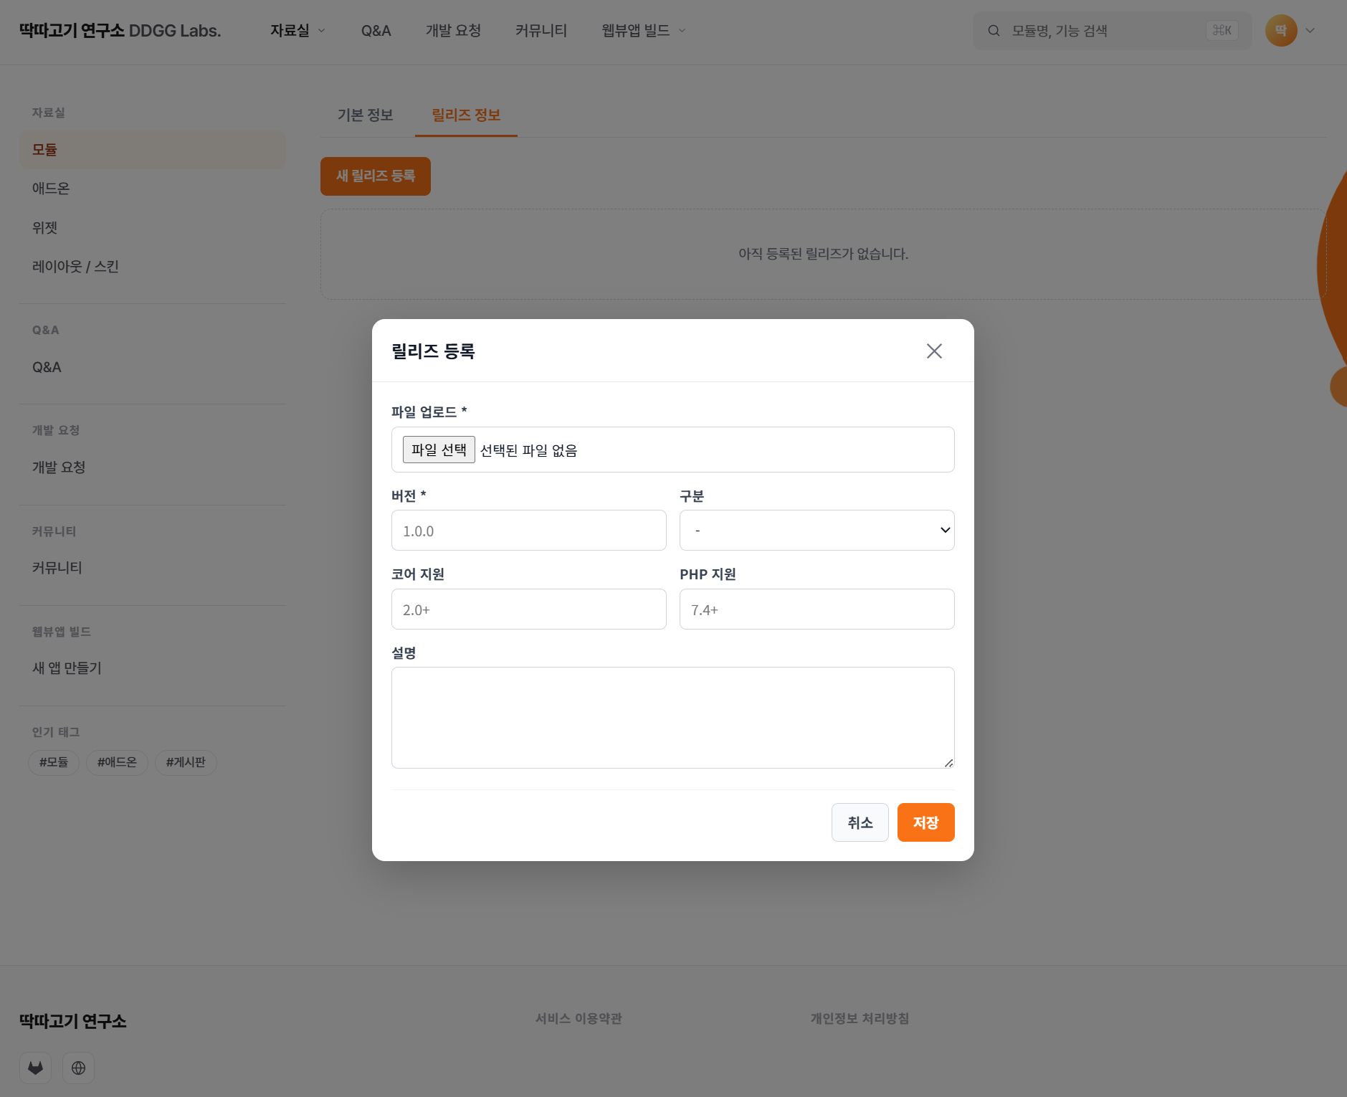
Task: Close the 릴리즈 등록 dialog with X
Action: coord(933,351)
